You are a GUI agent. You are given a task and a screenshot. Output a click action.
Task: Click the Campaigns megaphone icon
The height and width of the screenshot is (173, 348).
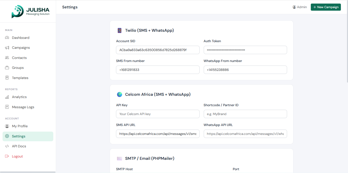point(7,48)
